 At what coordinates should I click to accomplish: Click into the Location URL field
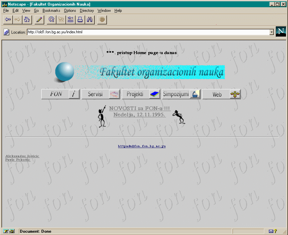click(148, 32)
